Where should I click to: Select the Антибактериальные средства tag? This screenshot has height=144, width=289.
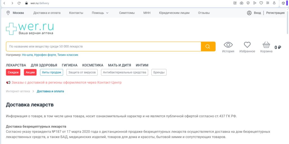tap(124, 72)
